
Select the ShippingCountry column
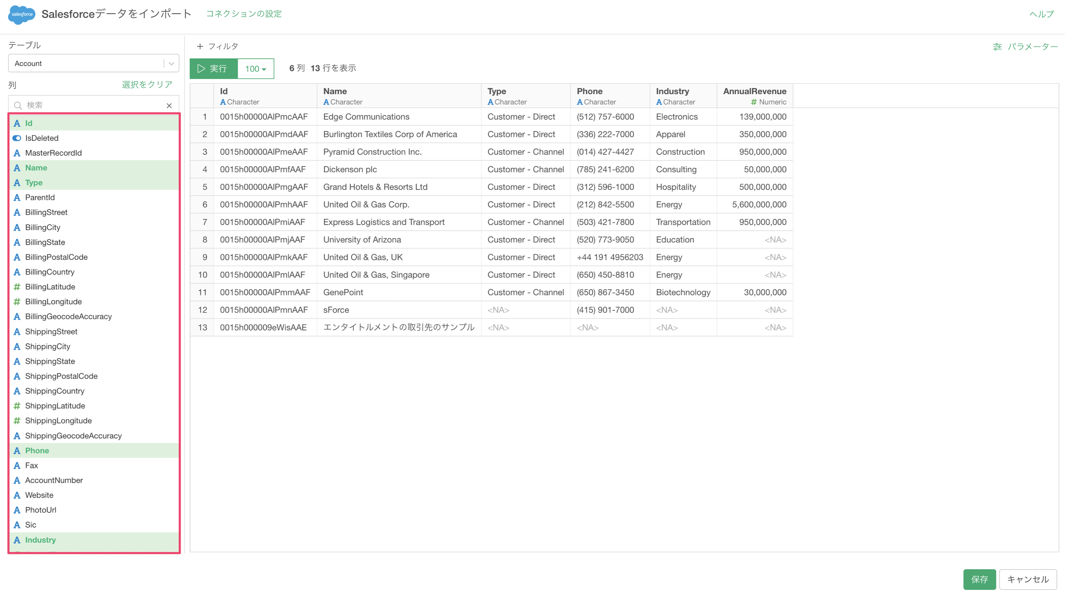pos(94,391)
